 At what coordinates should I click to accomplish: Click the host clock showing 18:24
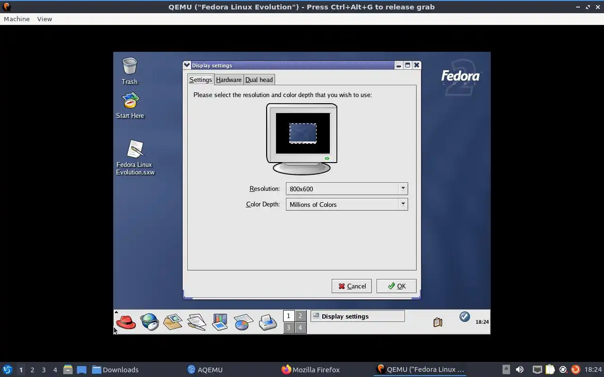pos(593,369)
